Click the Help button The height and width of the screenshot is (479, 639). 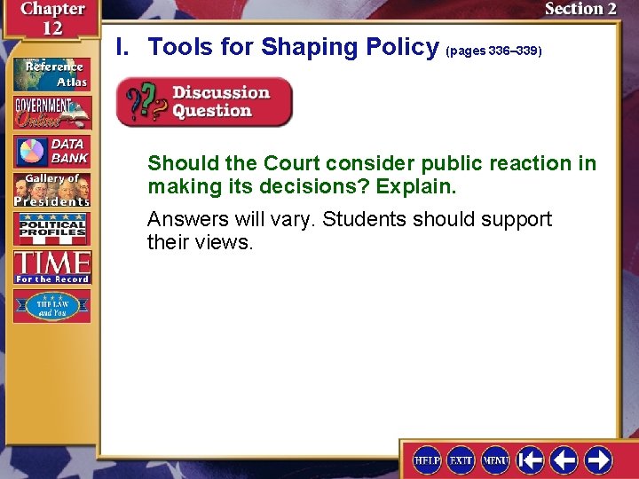(x=427, y=460)
